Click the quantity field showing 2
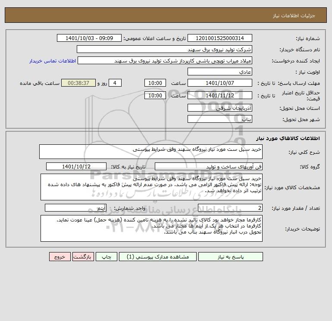Viewport: 332px width, 321px height. pos(230,208)
